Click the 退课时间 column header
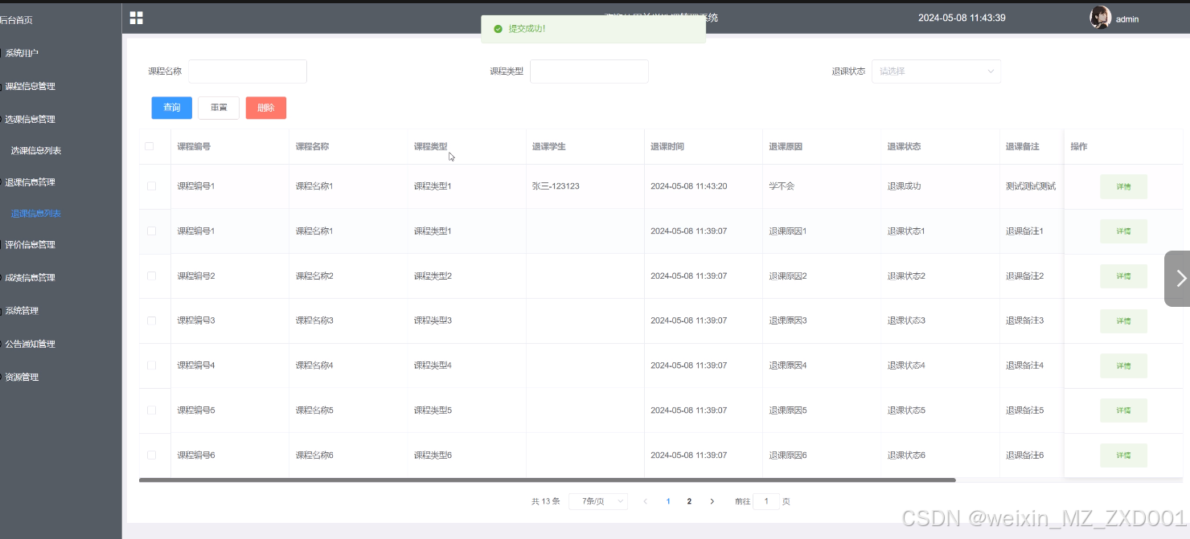The width and height of the screenshot is (1190, 539). tap(667, 146)
